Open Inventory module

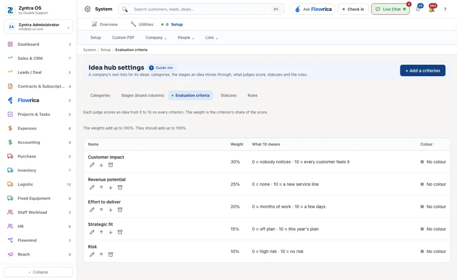[x=39, y=170]
